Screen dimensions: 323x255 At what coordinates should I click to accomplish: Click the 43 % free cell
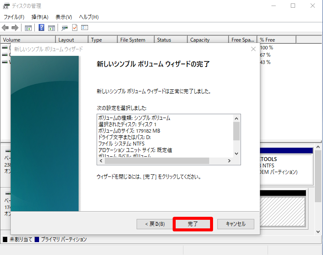(x=265, y=62)
